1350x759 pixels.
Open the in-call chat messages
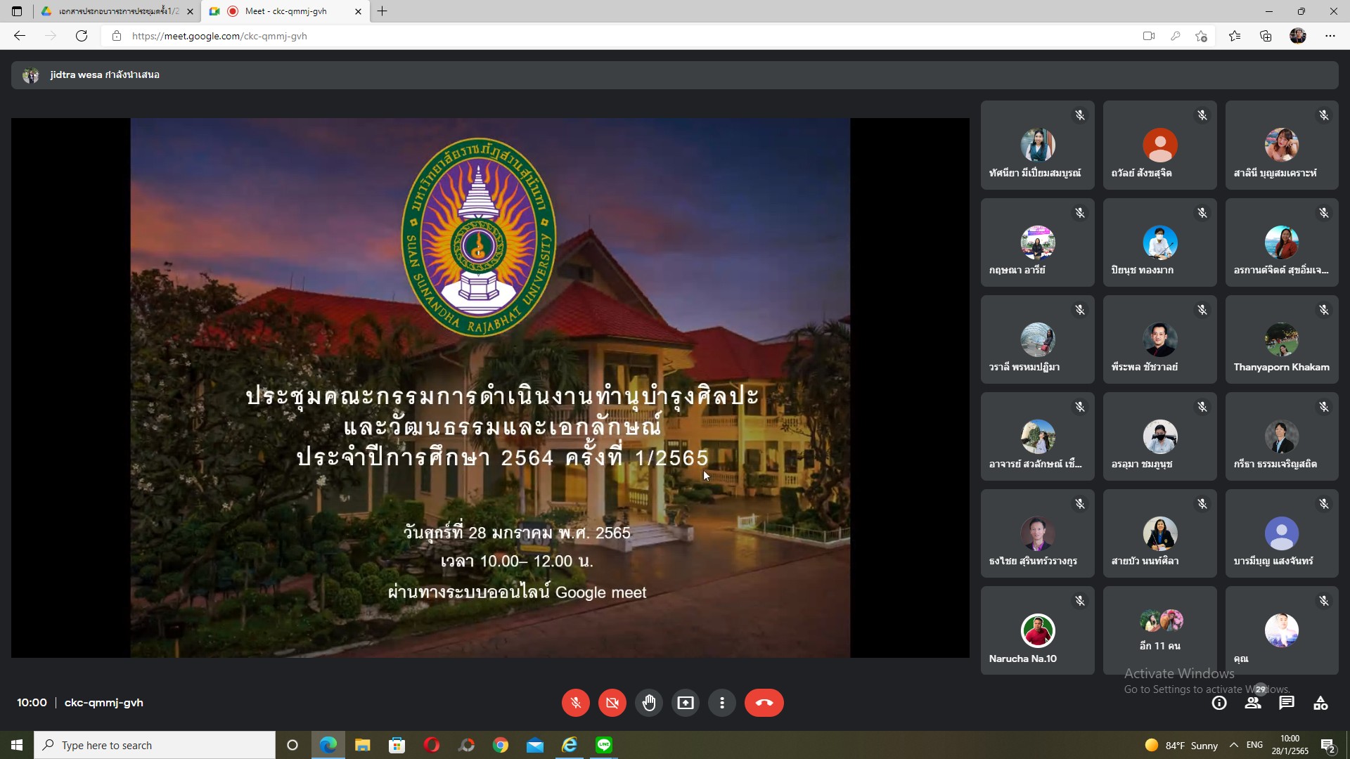[1287, 703]
